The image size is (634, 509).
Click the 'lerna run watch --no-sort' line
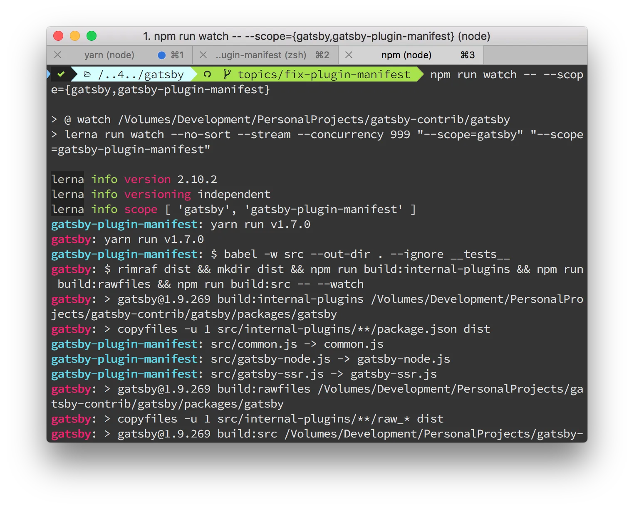click(x=317, y=142)
